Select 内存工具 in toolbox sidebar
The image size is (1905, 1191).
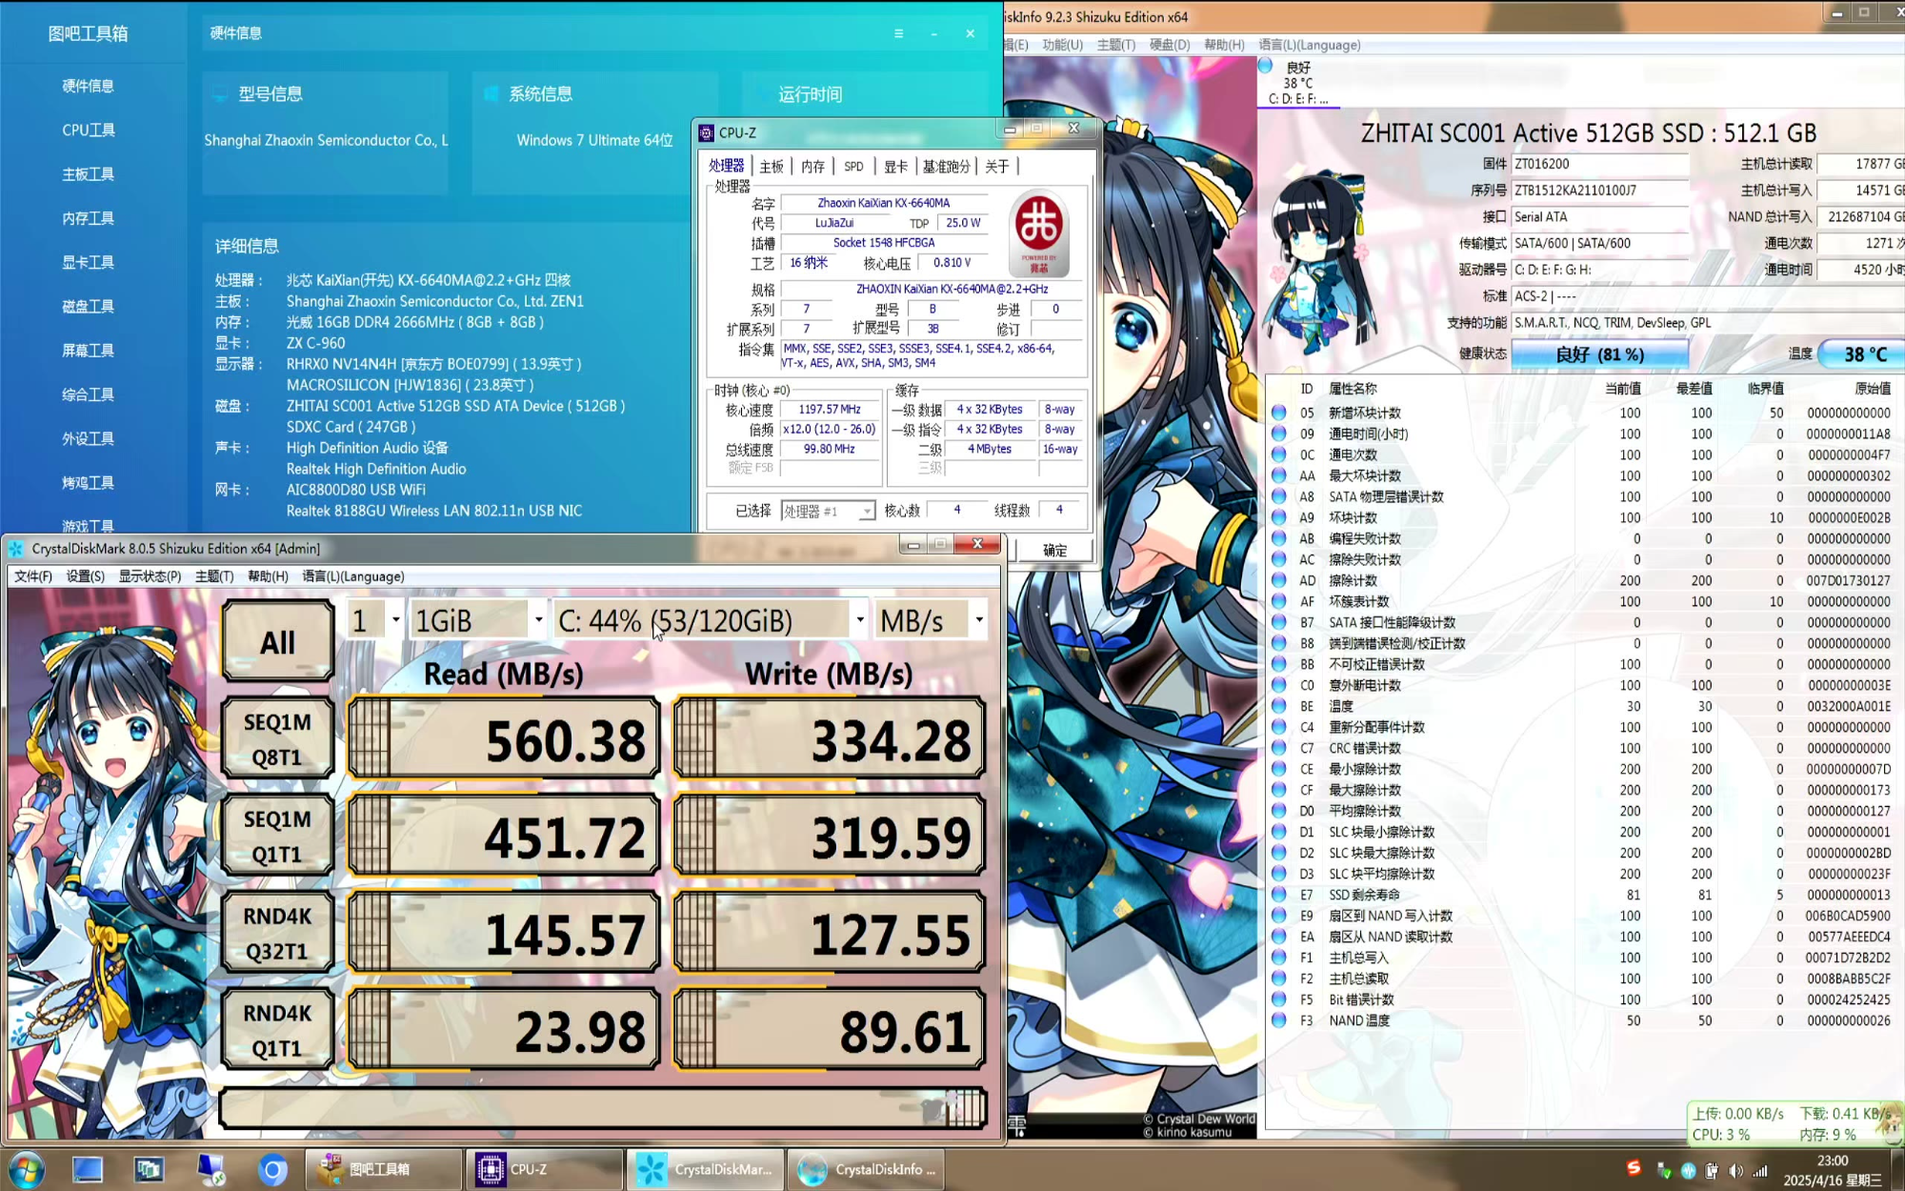(x=89, y=218)
